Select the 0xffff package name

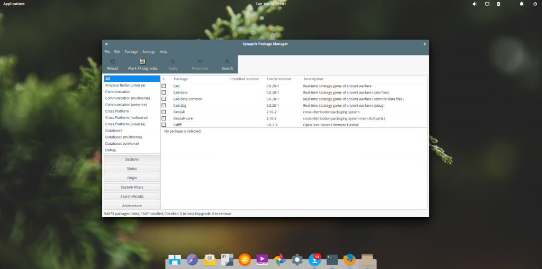[x=177, y=125]
